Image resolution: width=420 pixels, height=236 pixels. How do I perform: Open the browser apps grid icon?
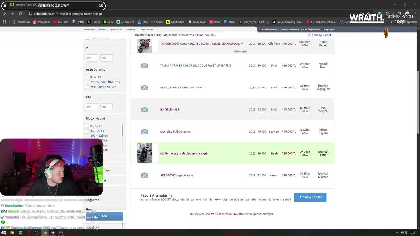point(4,22)
